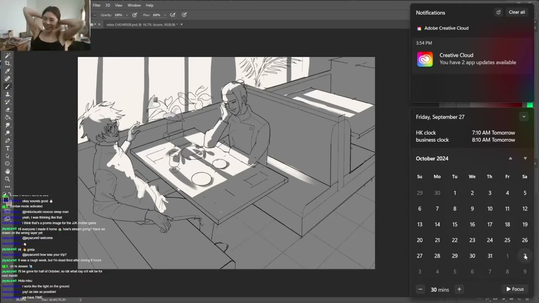
Task: Close the misu Crit240928.psd tab
Action: (x=181, y=24)
